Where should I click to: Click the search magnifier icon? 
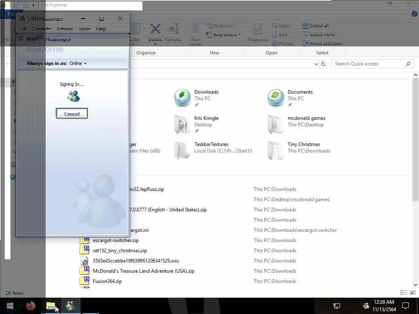pos(408,64)
